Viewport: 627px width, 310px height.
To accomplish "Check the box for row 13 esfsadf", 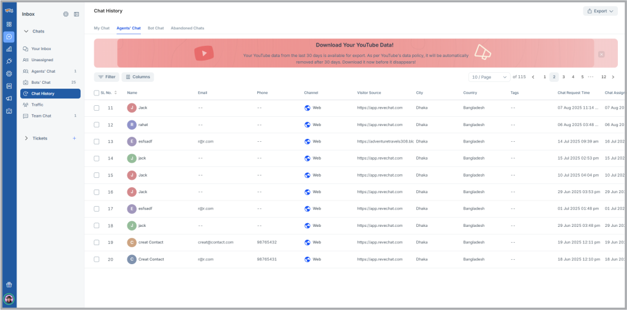I will (96, 141).
